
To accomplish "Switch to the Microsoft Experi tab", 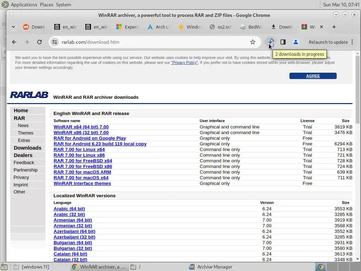I will [128, 27].
